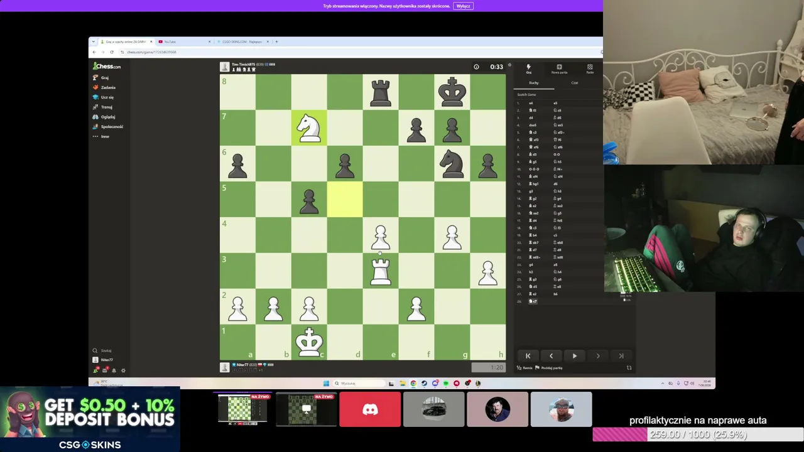Click the browser reload button
This screenshot has height=452, width=804.
coord(112,52)
